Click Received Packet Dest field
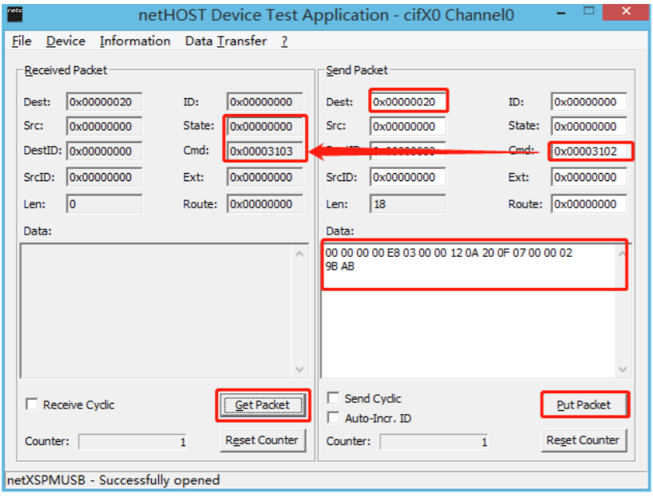Screen dimensions: 653x497 point(104,102)
